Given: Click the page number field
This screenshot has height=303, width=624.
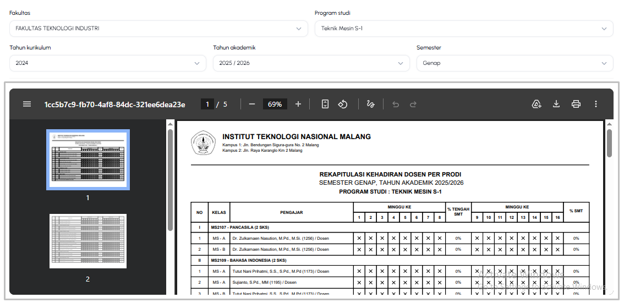Looking at the screenshot, I should (207, 104).
